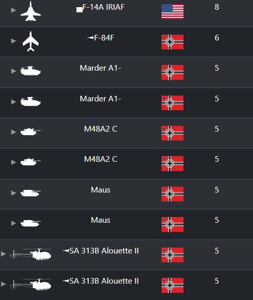Click the F-14A IRIAF jet silhouette icon
Image resolution: width=253 pixels, height=300 pixels.
(x=31, y=11)
